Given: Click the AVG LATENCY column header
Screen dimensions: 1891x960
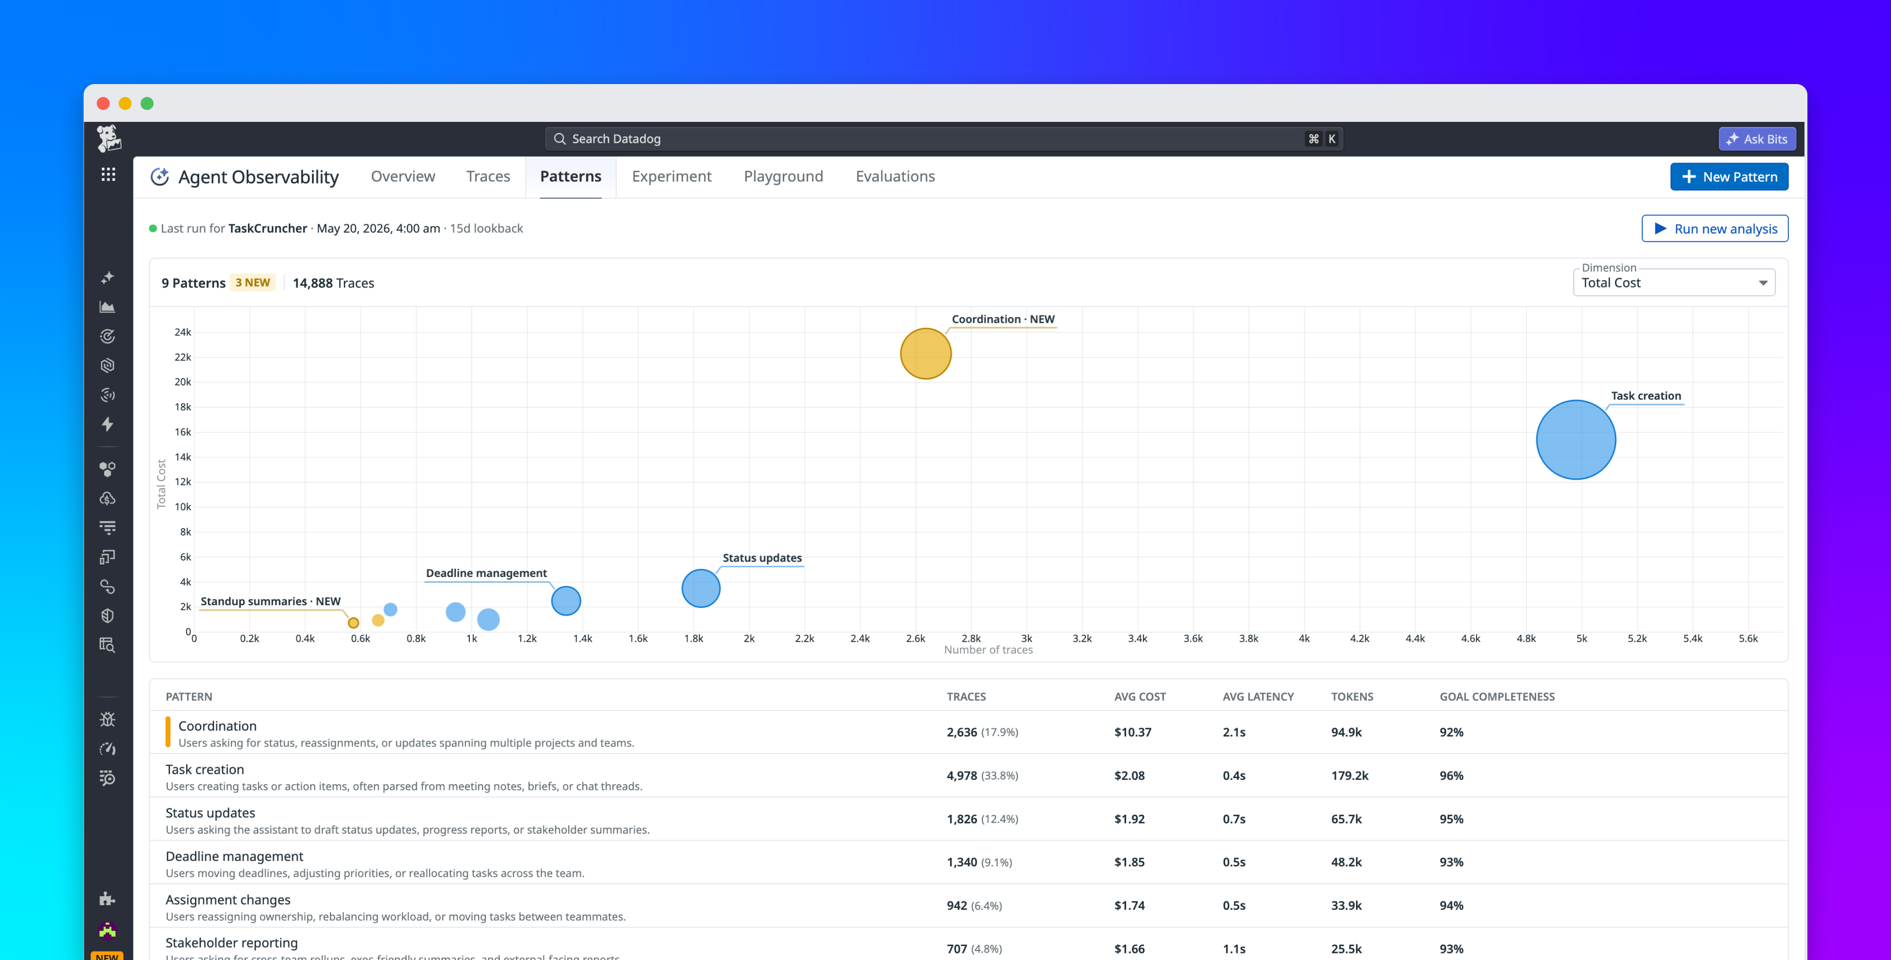Looking at the screenshot, I should [x=1258, y=696].
